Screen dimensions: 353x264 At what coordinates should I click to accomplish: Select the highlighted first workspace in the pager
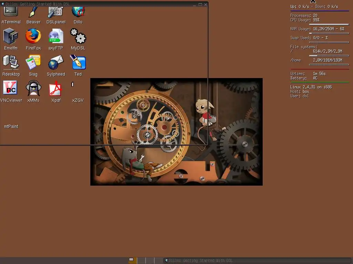coord(133,261)
